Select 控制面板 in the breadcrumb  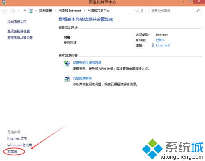[x=46, y=11]
